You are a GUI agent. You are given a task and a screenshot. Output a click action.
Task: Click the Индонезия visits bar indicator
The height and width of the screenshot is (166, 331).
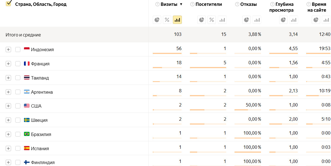pyautogui.click(x=167, y=53)
